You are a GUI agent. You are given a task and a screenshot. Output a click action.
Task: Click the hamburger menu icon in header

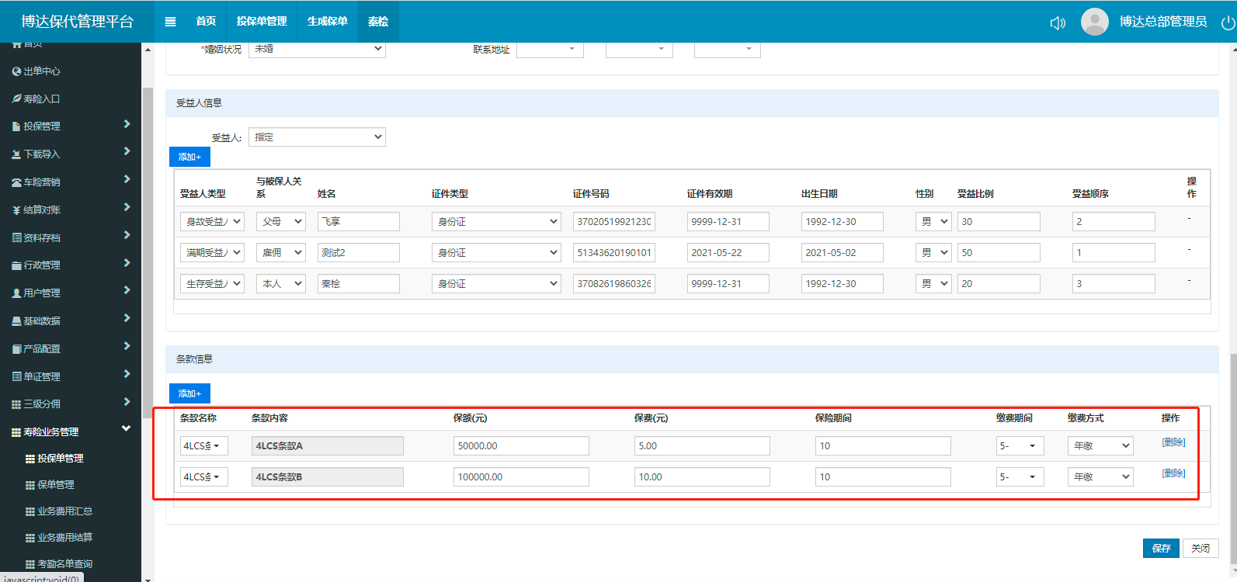pyautogui.click(x=170, y=22)
